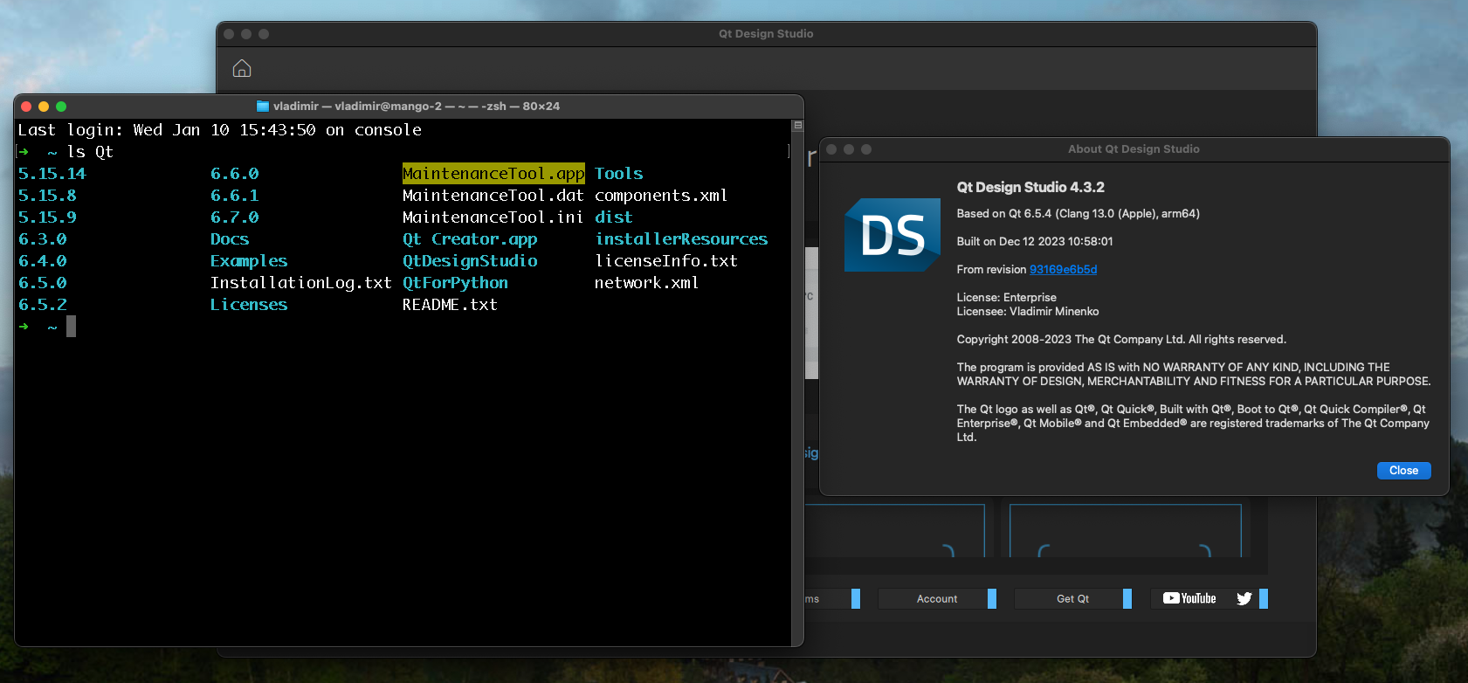Click 'Built on Dec 12 2023' text

1035,241
